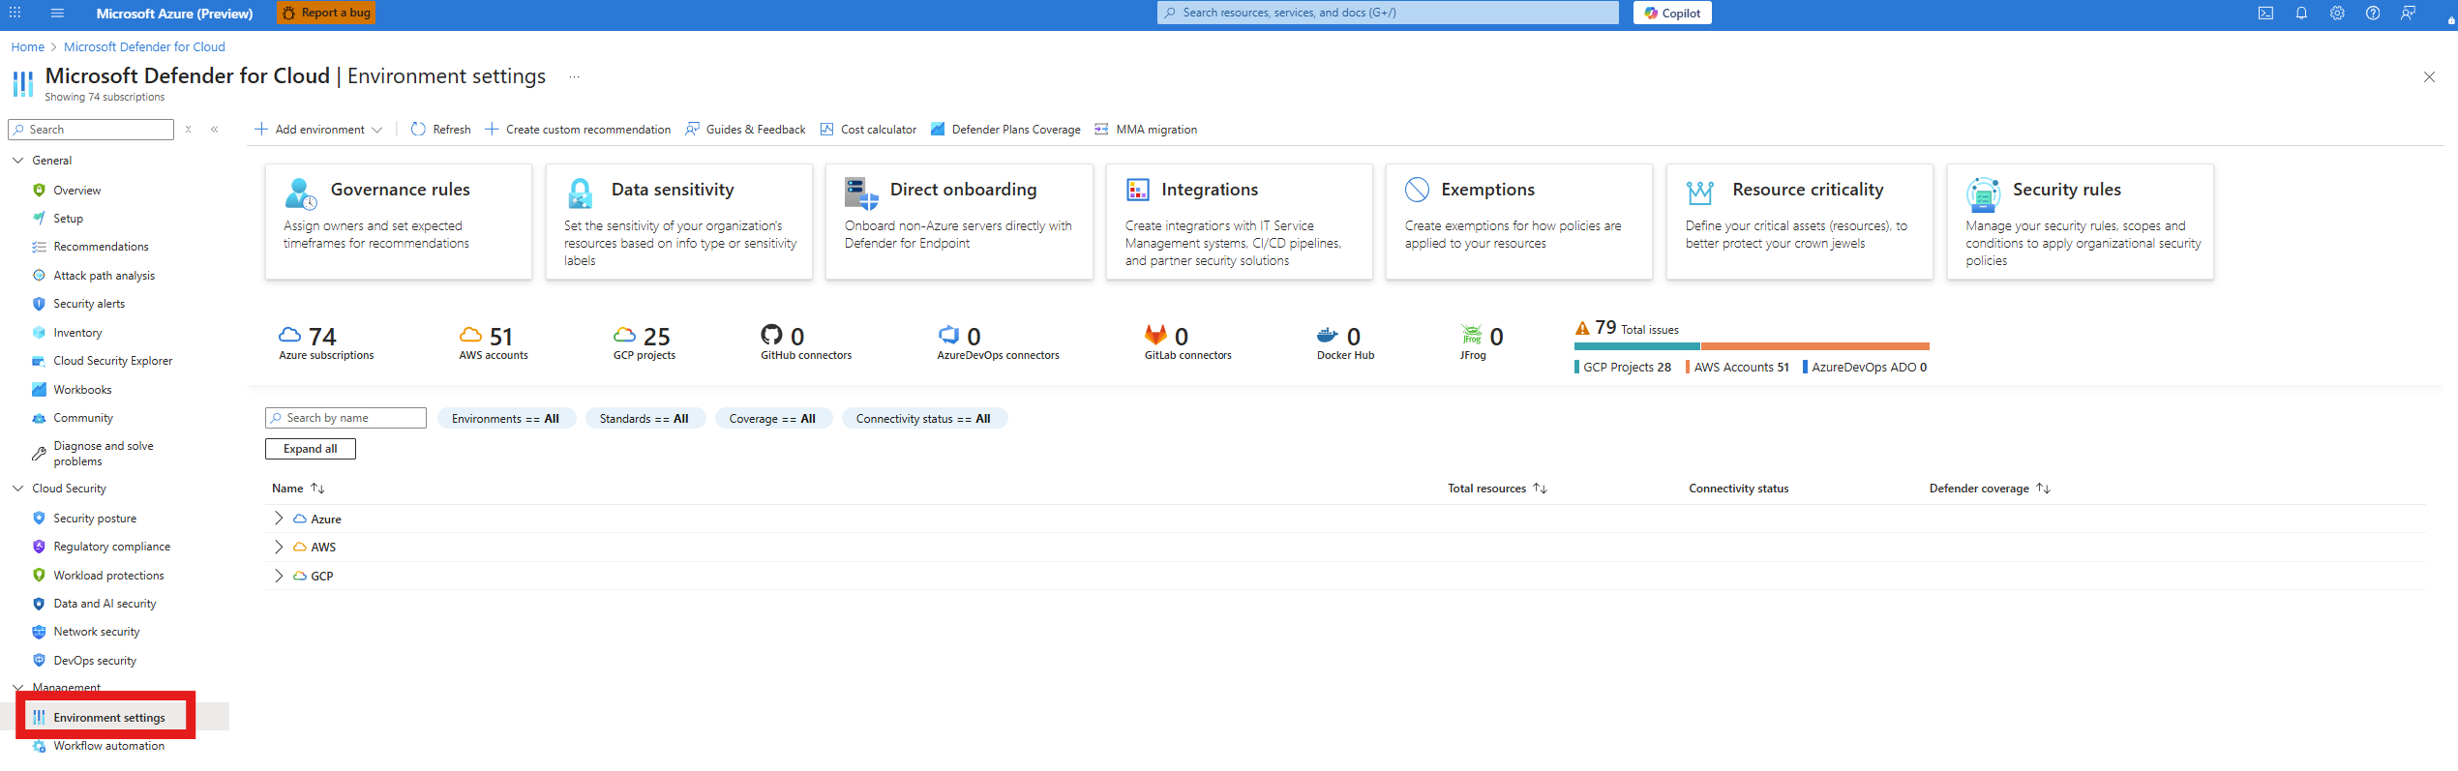2458x771 pixels.
Task: Open the Environments == All filter
Action: [x=506, y=419]
